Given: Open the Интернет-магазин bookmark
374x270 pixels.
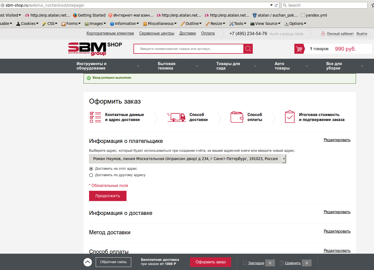Looking at the screenshot, I should (131, 15).
